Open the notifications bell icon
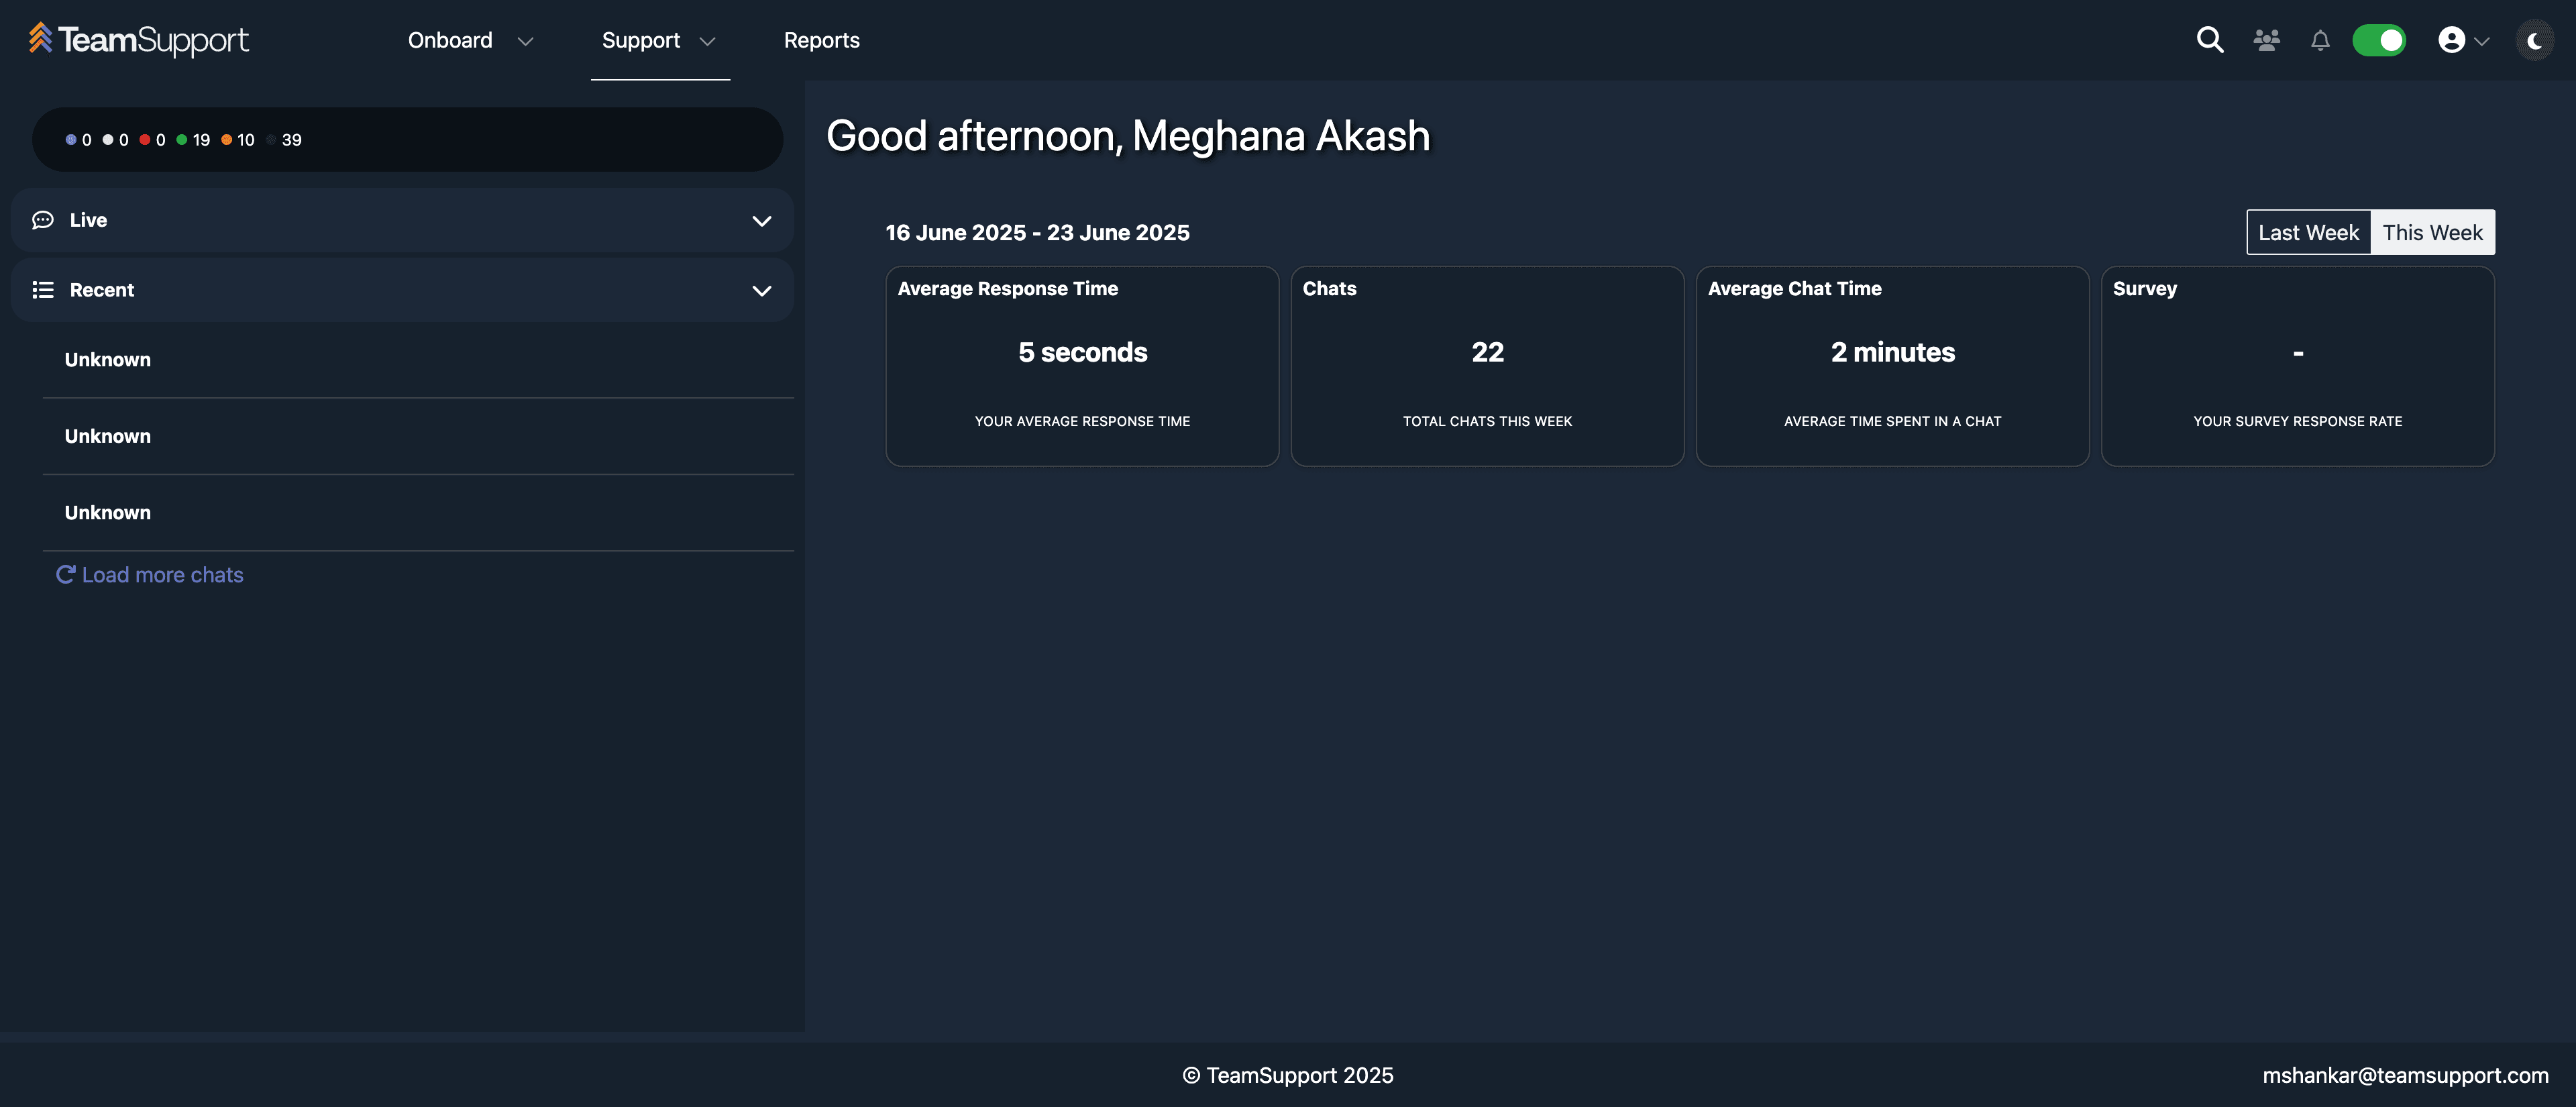 point(2320,40)
